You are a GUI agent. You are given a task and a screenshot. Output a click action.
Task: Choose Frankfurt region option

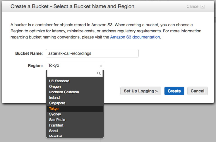point(56,125)
